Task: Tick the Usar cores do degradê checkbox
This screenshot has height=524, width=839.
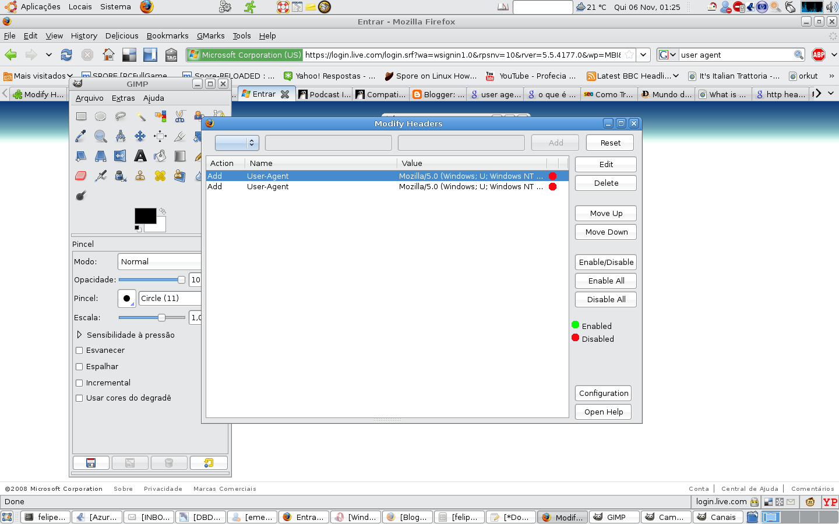Action: pos(79,398)
